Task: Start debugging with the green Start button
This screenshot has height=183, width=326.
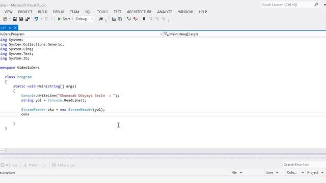Action: click(64, 19)
